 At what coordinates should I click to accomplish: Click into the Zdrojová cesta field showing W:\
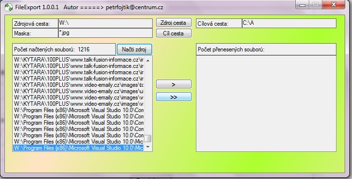tap(106, 23)
